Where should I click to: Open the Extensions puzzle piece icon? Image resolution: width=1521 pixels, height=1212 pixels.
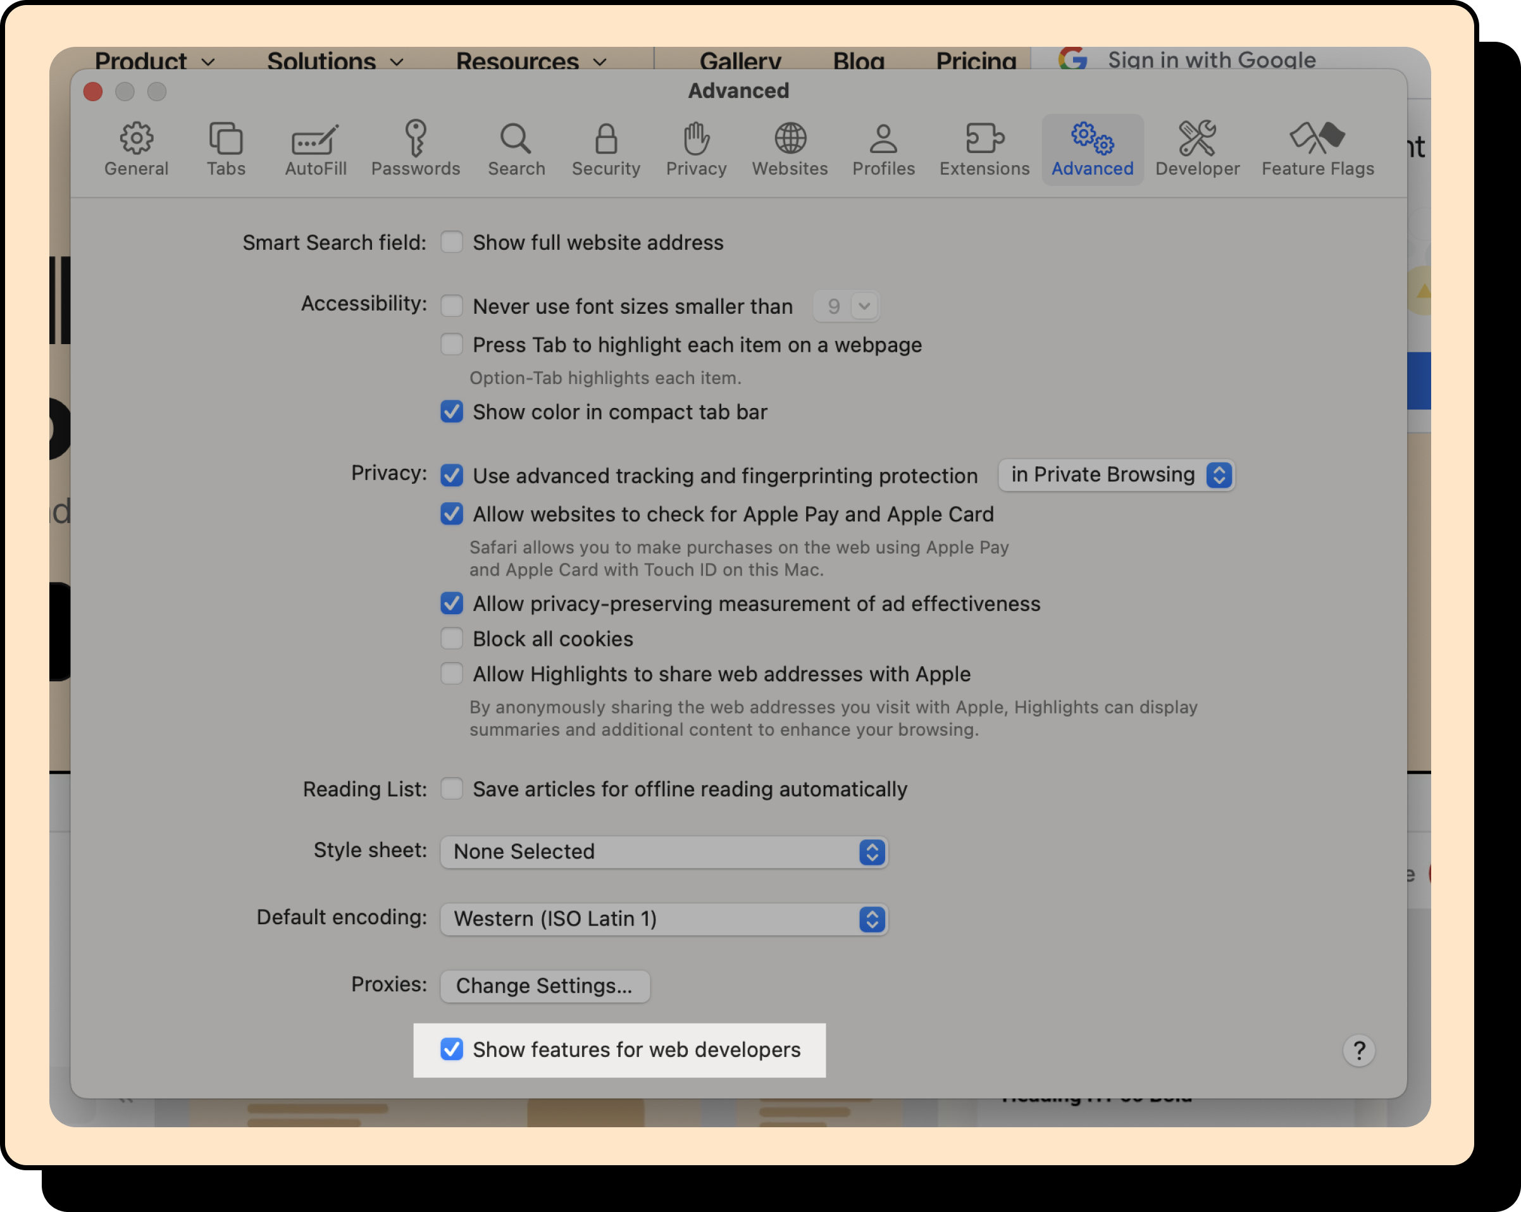(x=984, y=139)
